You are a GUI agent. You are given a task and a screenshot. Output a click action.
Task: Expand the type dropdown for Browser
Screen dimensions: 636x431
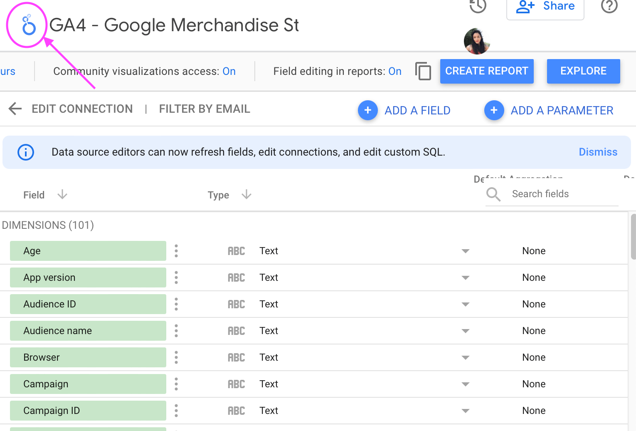pos(466,358)
